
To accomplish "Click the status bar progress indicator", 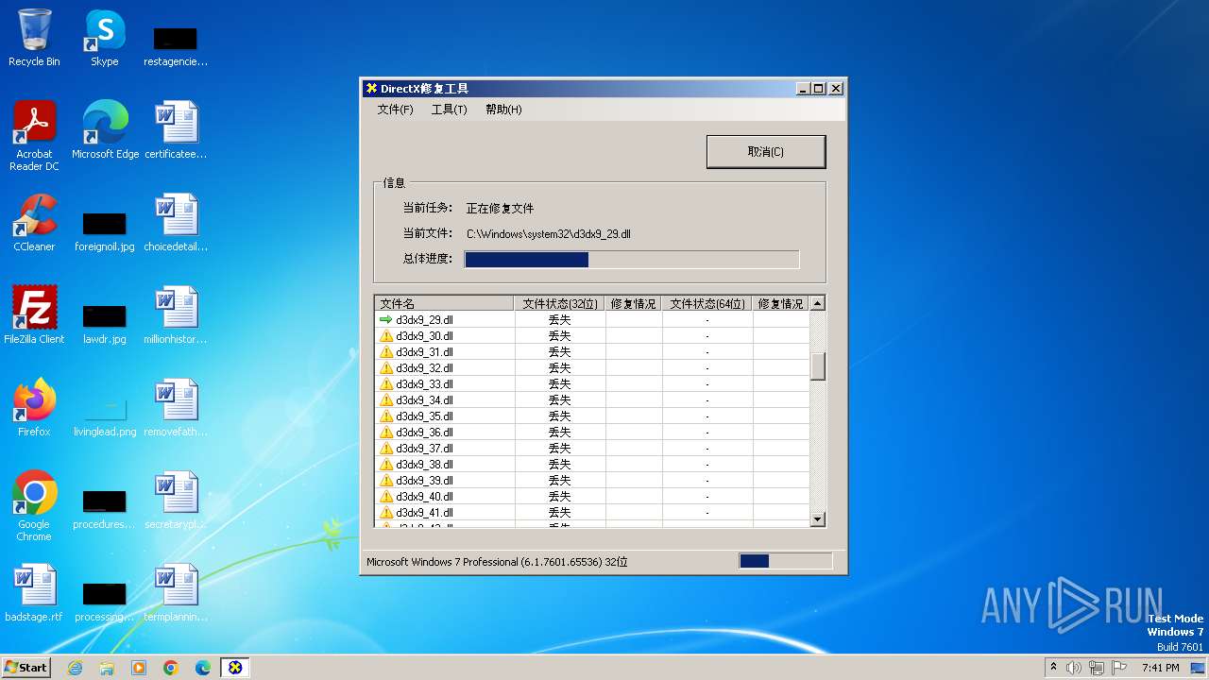I will pyautogui.click(x=785, y=561).
